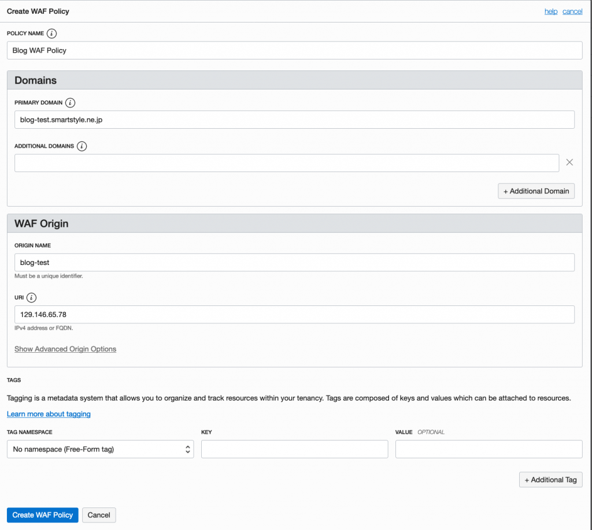Open the Tag Namespace dropdown
This screenshot has height=530, width=592.
(x=101, y=449)
